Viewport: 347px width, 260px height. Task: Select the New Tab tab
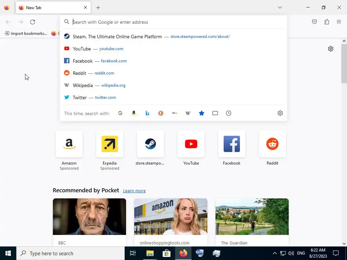pyautogui.click(x=53, y=7)
